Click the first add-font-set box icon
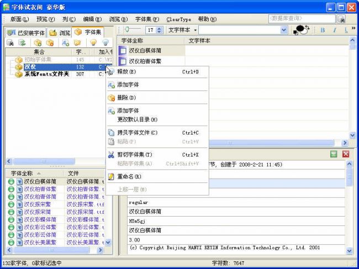This screenshot has width=359, height=269. coord(37,42)
